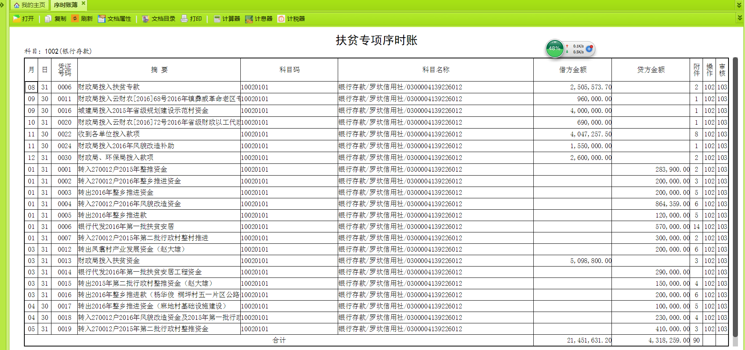
Task: Open the 计息器 interest calculator icon
Action: point(249,18)
